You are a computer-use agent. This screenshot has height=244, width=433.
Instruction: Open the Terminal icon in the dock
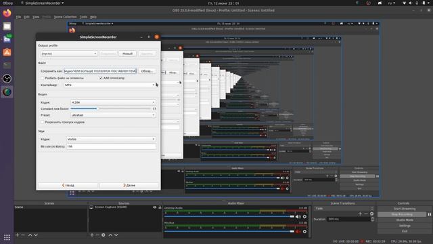(x=7, y=65)
